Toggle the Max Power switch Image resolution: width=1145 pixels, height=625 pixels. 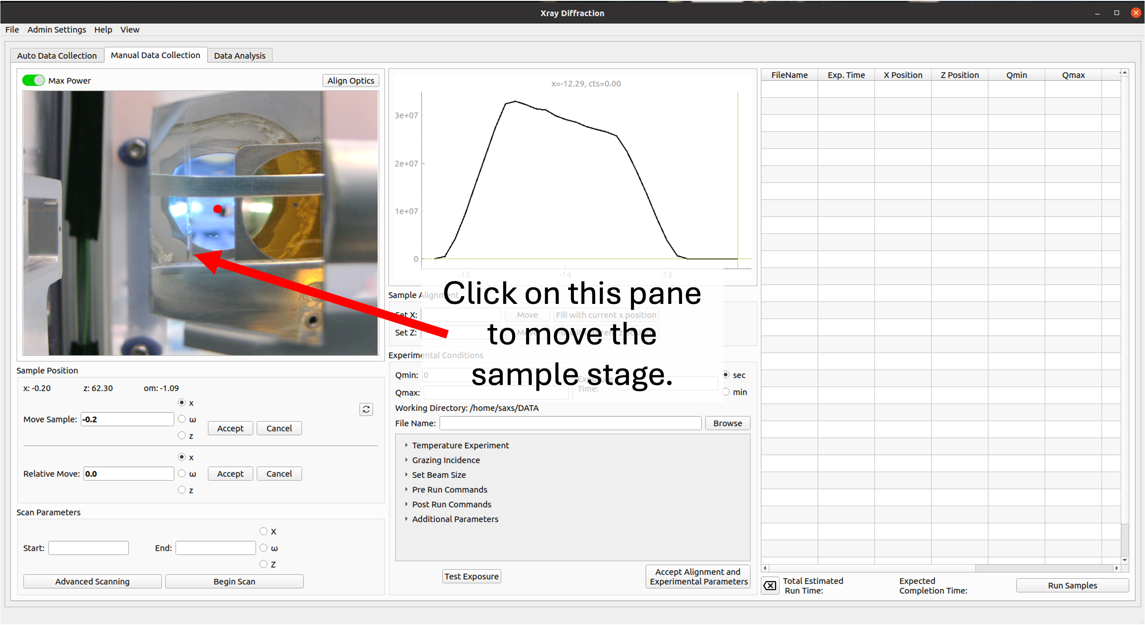[x=33, y=80]
